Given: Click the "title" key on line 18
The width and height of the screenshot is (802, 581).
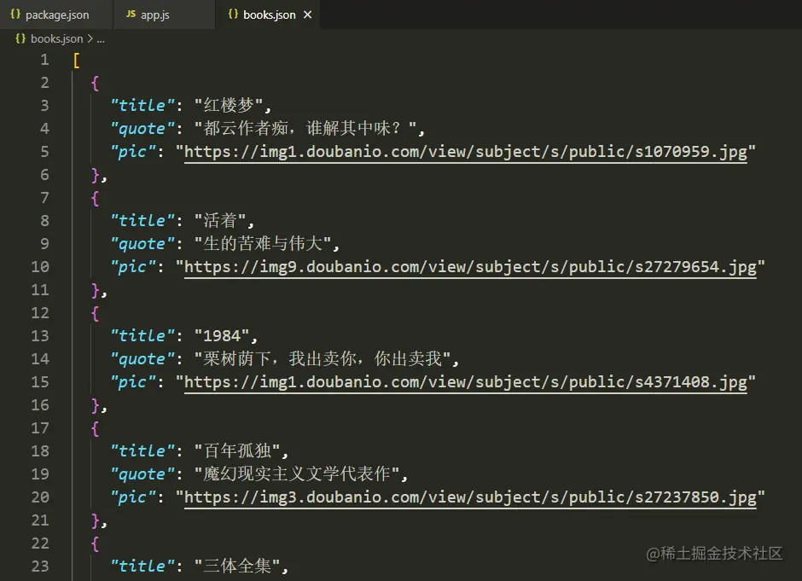Looking at the screenshot, I should [x=142, y=451].
